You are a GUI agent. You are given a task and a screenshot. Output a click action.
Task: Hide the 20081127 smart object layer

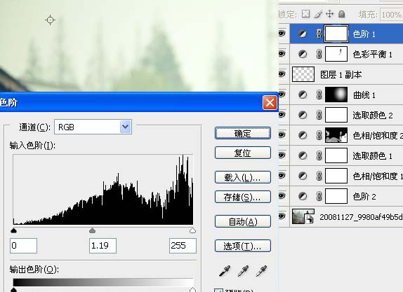(x=282, y=216)
